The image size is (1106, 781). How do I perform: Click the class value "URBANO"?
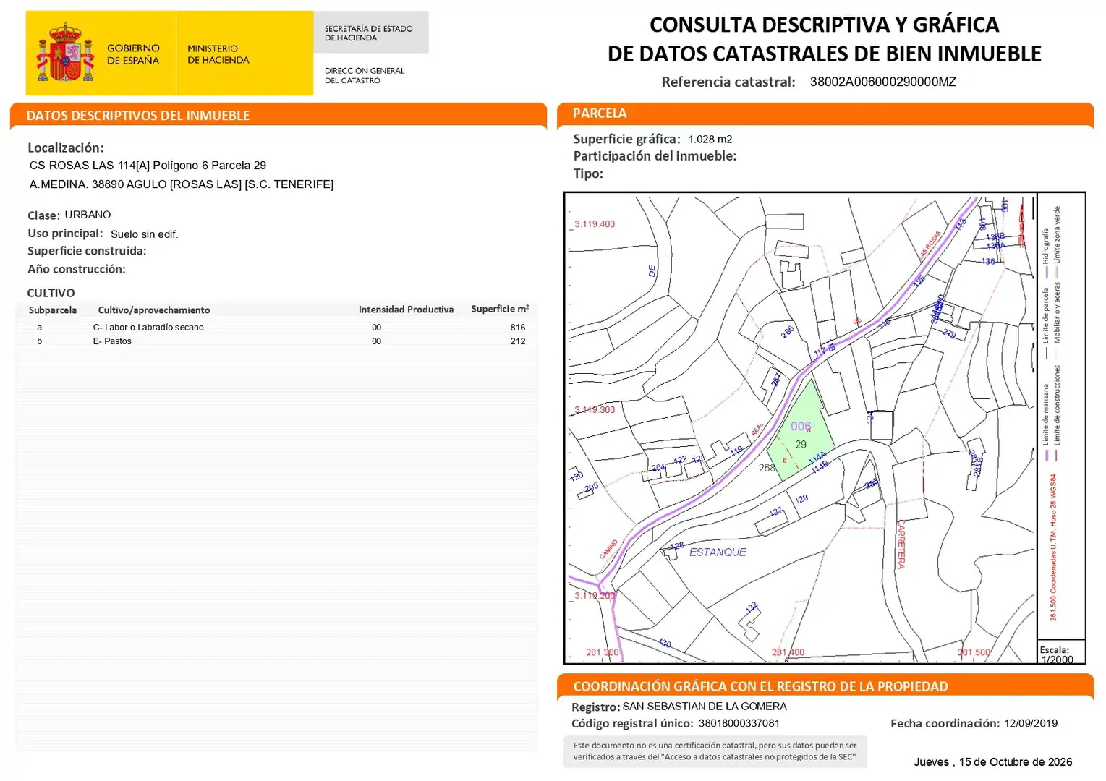point(88,215)
